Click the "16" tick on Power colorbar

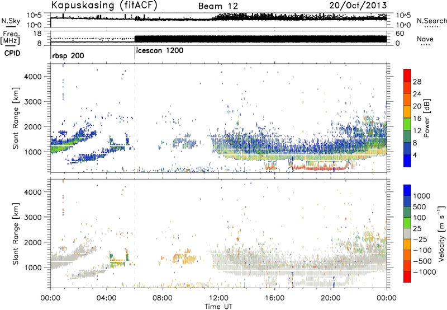417,119
